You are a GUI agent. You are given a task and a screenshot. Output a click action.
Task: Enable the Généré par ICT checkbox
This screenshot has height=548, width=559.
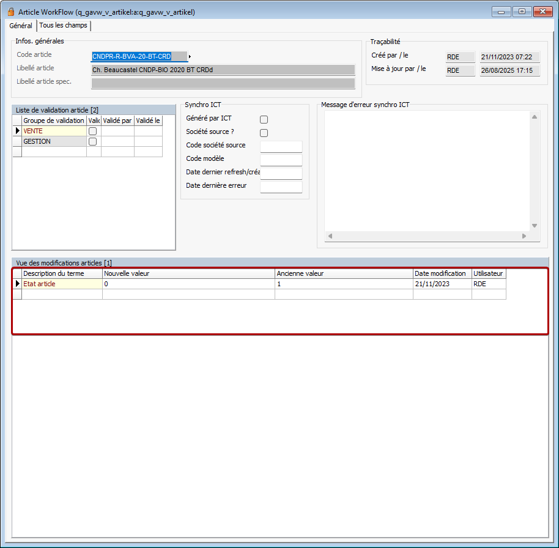click(x=264, y=119)
